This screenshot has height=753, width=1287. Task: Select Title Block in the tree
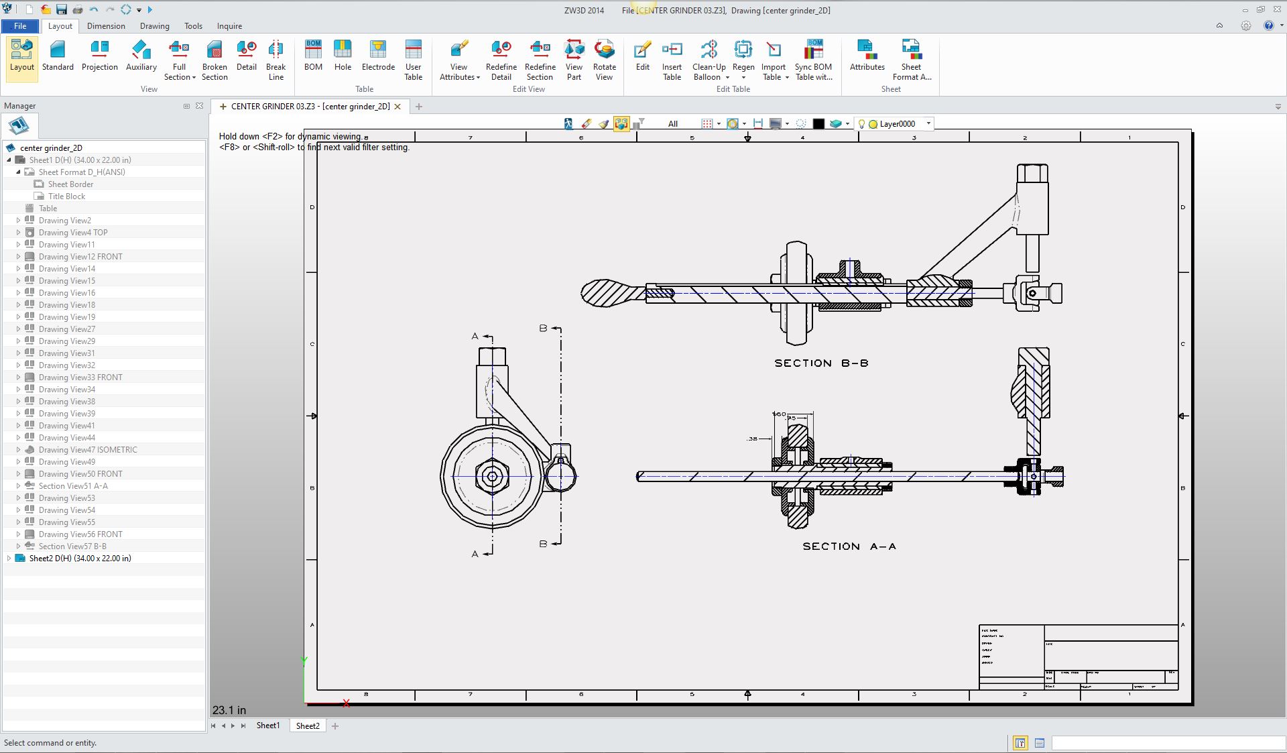coord(66,196)
